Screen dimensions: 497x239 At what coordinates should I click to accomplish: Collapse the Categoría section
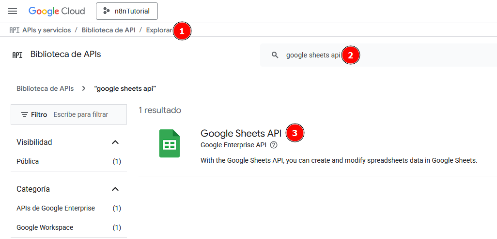(115, 189)
